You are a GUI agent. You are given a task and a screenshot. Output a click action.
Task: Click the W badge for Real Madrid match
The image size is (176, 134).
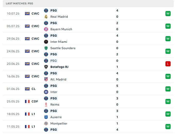[x=168, y=14]
